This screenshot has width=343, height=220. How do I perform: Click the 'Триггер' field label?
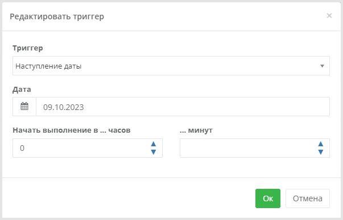pos(27,48)
